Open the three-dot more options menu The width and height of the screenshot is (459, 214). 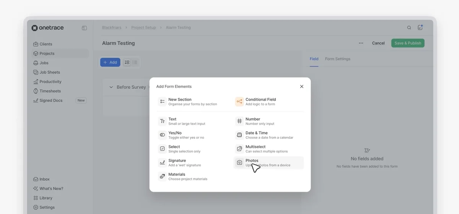click(x=361, y=43)
